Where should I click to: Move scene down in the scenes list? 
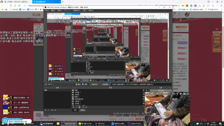[55, 110]
